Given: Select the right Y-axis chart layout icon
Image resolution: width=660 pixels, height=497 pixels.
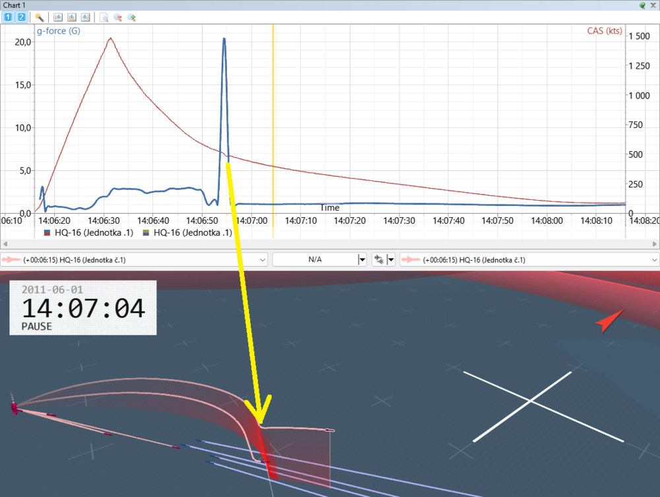Looking at the screenshot, I should [x=85, y=17].
